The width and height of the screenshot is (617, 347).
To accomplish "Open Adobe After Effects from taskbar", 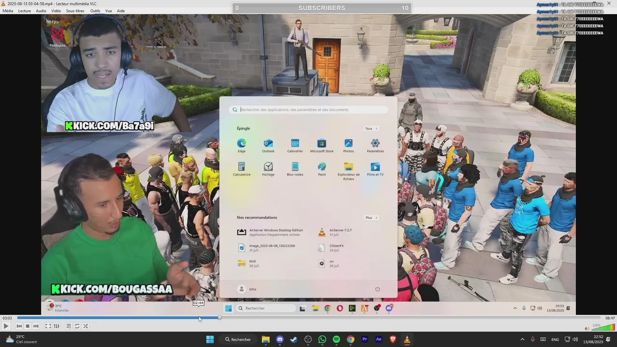I will coord(379,339).
